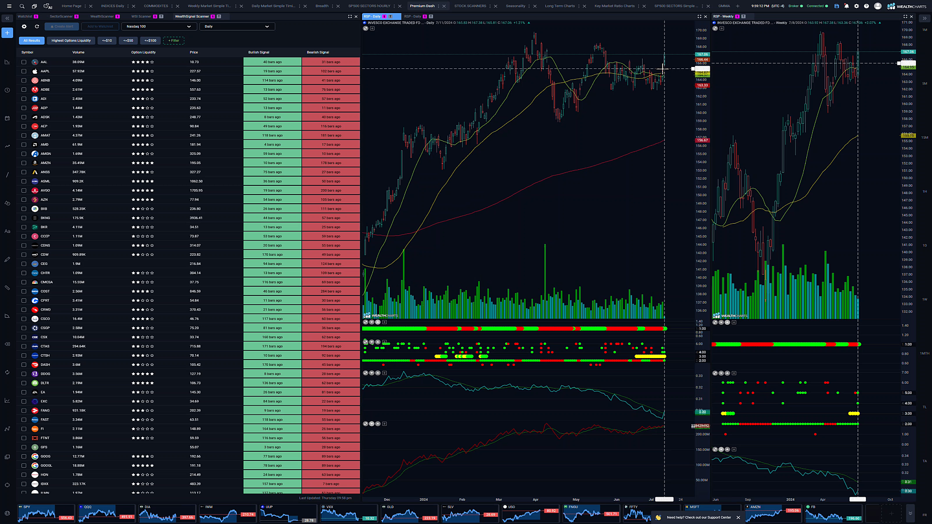The image size is (932, 524).
Task: Switch to the INDICES Daily workspace tab
Action: (x=113, y=6)
